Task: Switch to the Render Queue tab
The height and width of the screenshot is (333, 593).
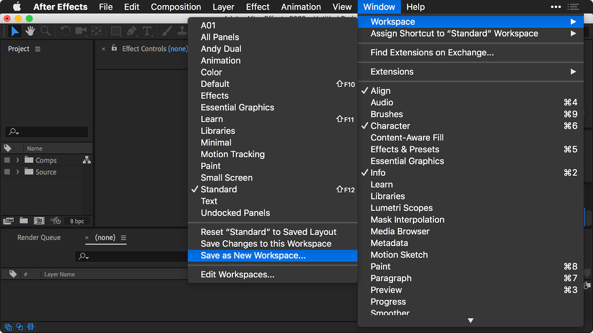Action: point(39,238)
